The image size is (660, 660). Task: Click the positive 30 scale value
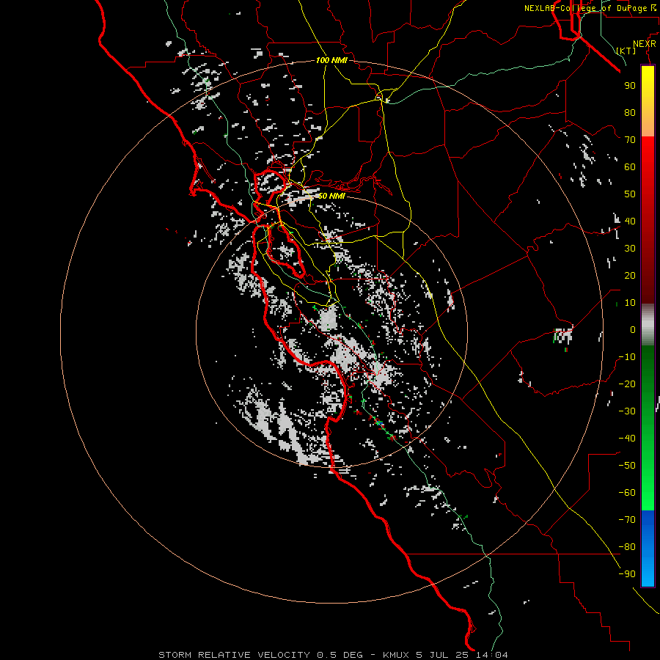coord(630,249)
